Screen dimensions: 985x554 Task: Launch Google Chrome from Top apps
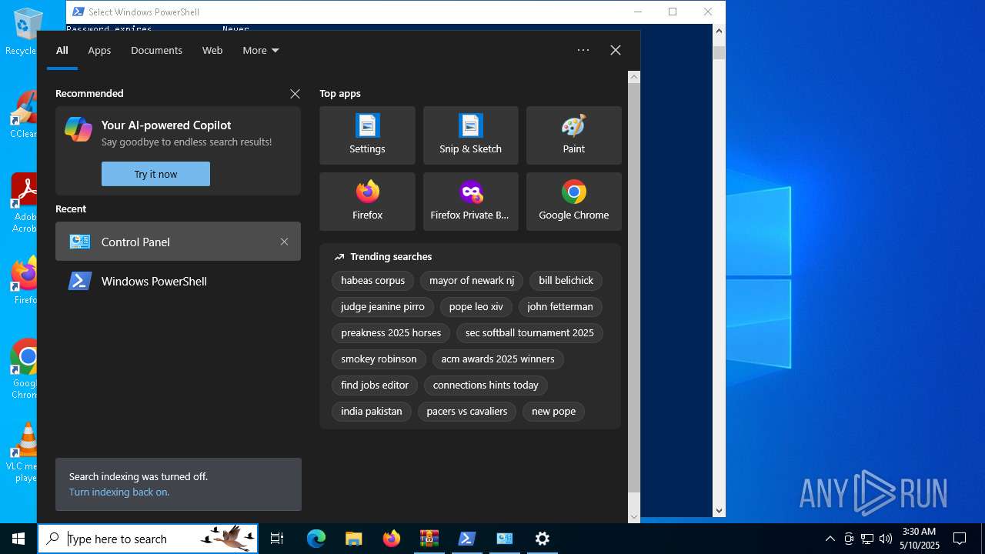(573, 202)
